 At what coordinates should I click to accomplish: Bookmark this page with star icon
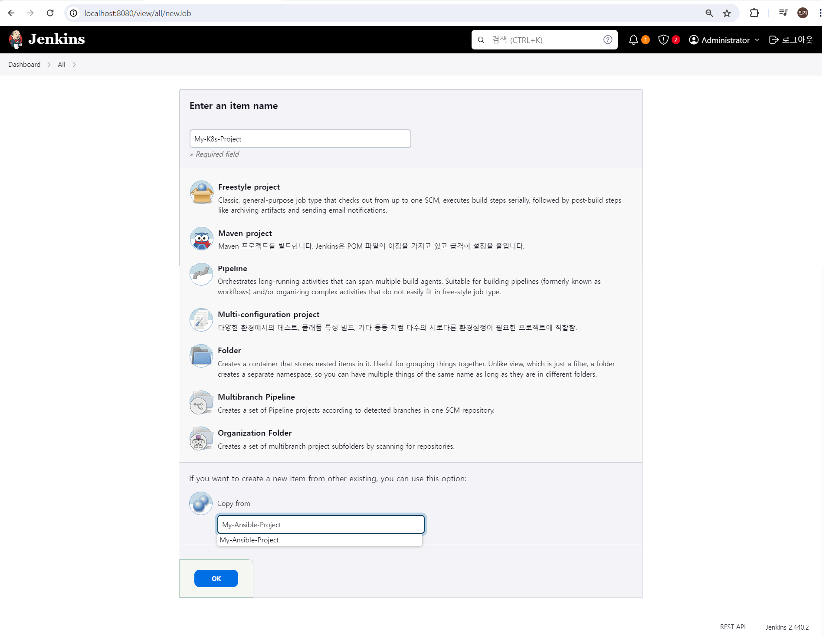pos(727,13)
